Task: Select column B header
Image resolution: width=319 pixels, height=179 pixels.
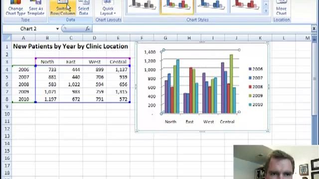Action: pyautogui.click(x=47, y=38)
